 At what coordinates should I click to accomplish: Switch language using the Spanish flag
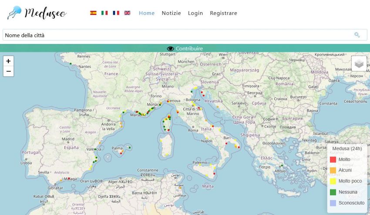tap(93, 13)
